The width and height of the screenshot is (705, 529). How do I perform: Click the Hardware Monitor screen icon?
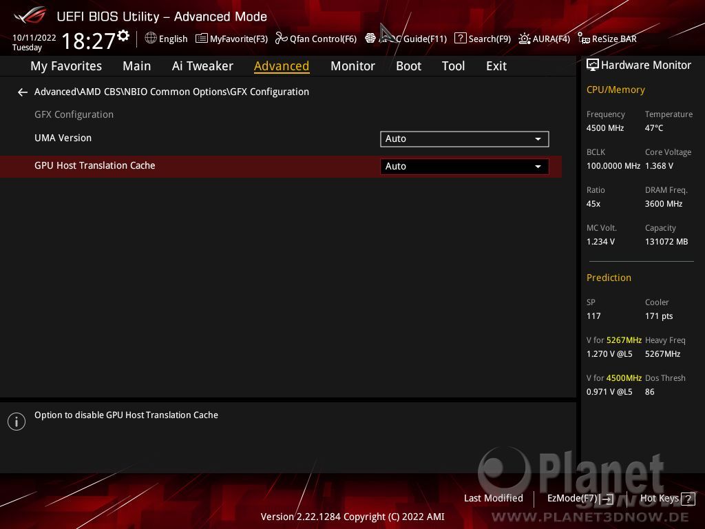point(593,65)
